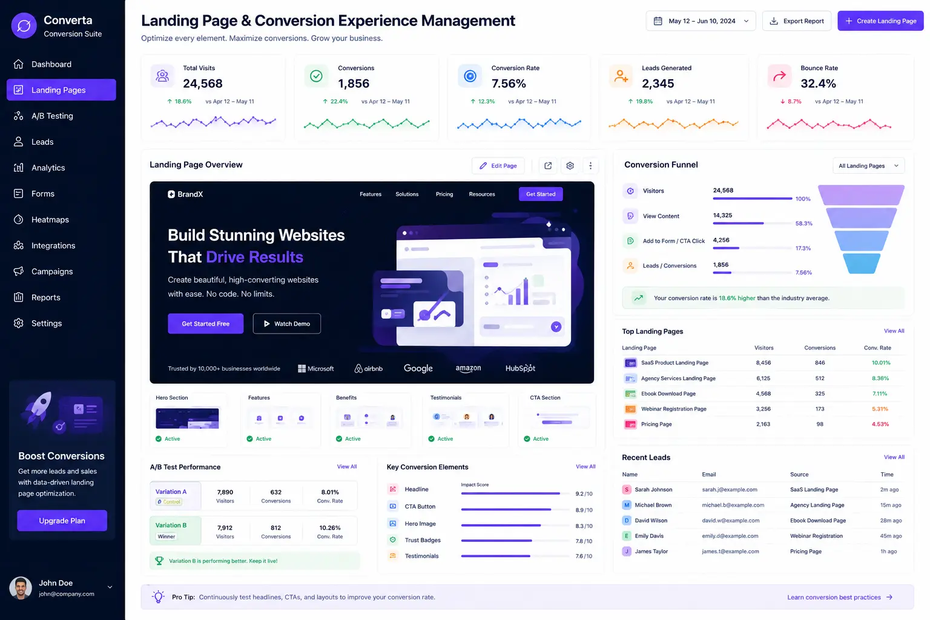This screenshot has width=930, height=620.
Task: Click the calendar icon in date range
Action: coord(658,21)
